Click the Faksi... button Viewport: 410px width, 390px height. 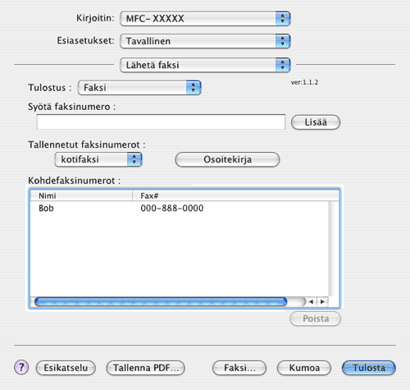(x=239, y=368)
